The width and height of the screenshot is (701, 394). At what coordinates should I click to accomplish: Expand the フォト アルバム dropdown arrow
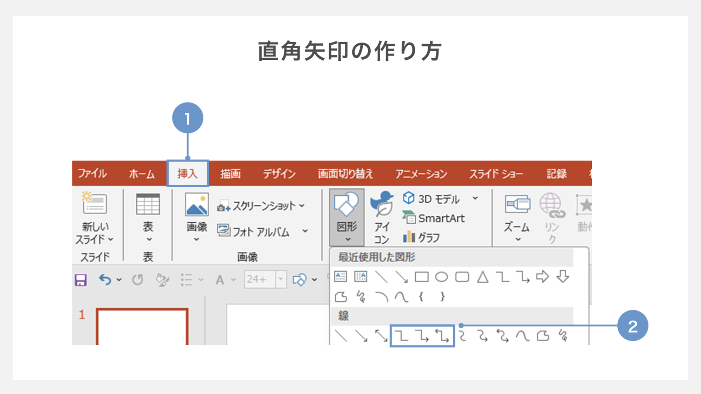(305, 231)
